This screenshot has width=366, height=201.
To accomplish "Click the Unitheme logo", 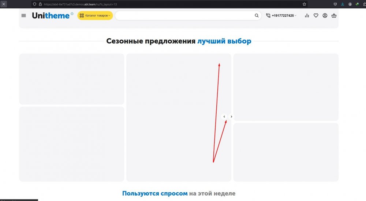I will coord(51,16).
